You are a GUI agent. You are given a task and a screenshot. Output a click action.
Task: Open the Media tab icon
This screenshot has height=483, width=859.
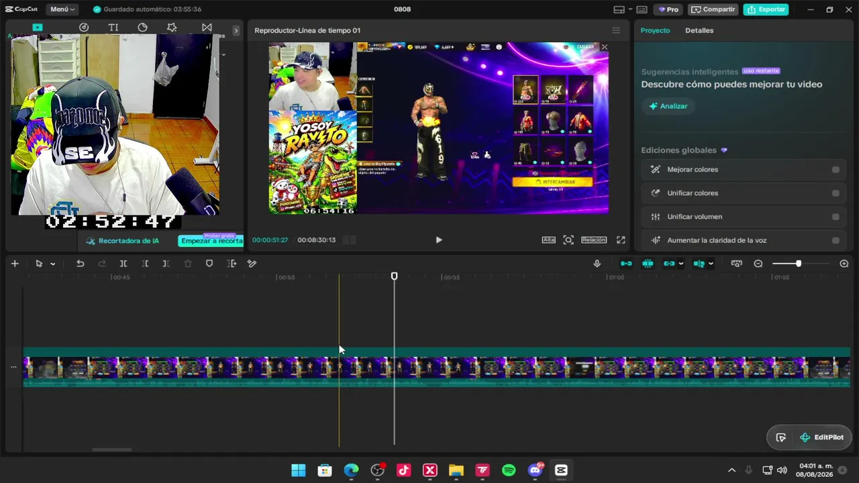pos(38,28)
